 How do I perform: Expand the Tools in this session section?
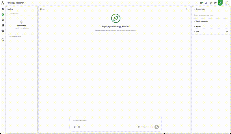click(x=194, y=21)
